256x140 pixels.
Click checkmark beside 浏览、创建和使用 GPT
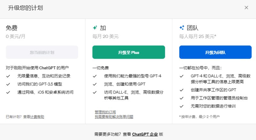coord(95,84)
